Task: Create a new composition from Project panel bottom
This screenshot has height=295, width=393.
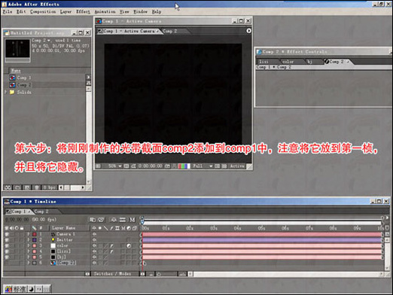Action: [27, 187]
